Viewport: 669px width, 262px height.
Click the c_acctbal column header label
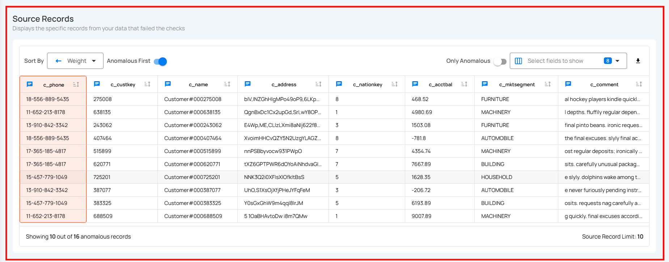pyautogui.click(x=440, y=84)
